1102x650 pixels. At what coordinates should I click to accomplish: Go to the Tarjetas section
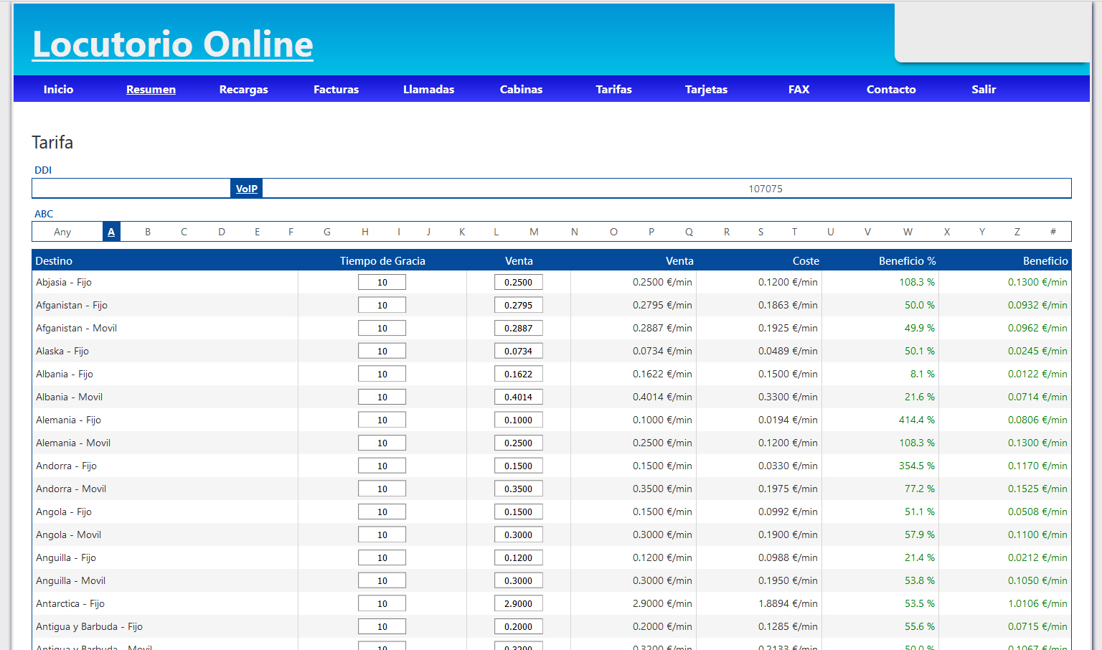[706, 90]
